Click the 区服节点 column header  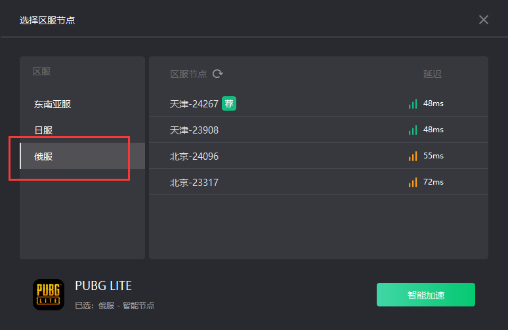[188, 74]
